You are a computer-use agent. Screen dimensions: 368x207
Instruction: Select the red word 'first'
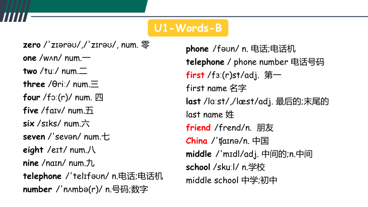click(195, 75)
